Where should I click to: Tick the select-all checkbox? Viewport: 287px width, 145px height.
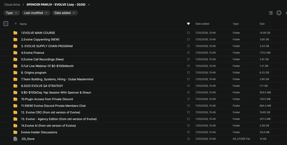click(6, 24)
